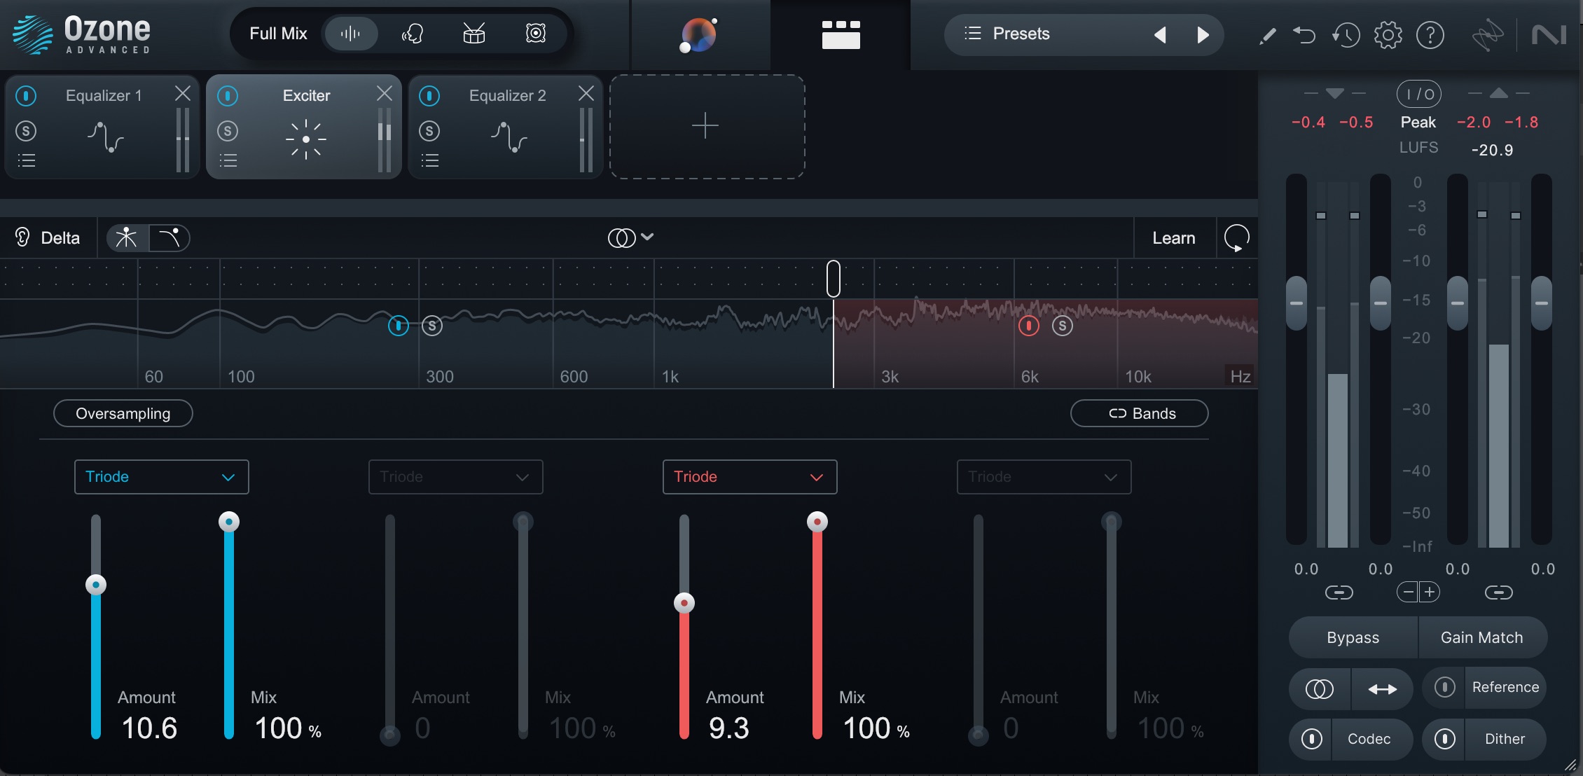Select the vocal head target icon
This screenshot has height=776, width=1583.
(x=412, y=34)
